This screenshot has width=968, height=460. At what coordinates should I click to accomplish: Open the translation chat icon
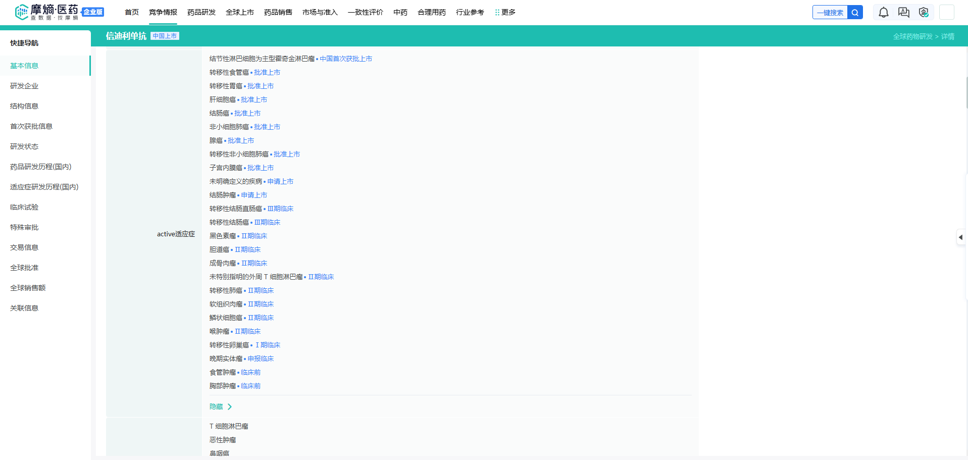point(904,13)
